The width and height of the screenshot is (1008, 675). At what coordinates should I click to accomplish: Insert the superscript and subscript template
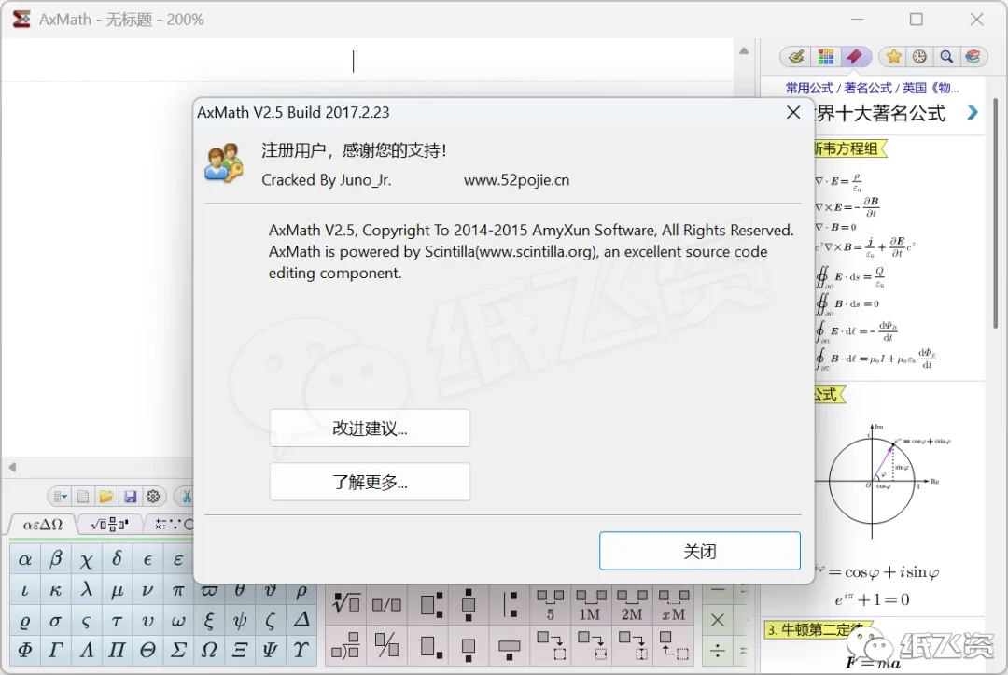click(430, 604)
